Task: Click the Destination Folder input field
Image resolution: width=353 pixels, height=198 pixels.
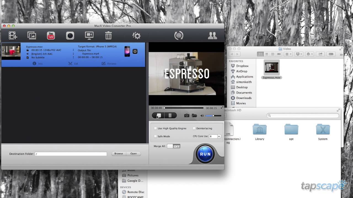Action: point(71,154)
